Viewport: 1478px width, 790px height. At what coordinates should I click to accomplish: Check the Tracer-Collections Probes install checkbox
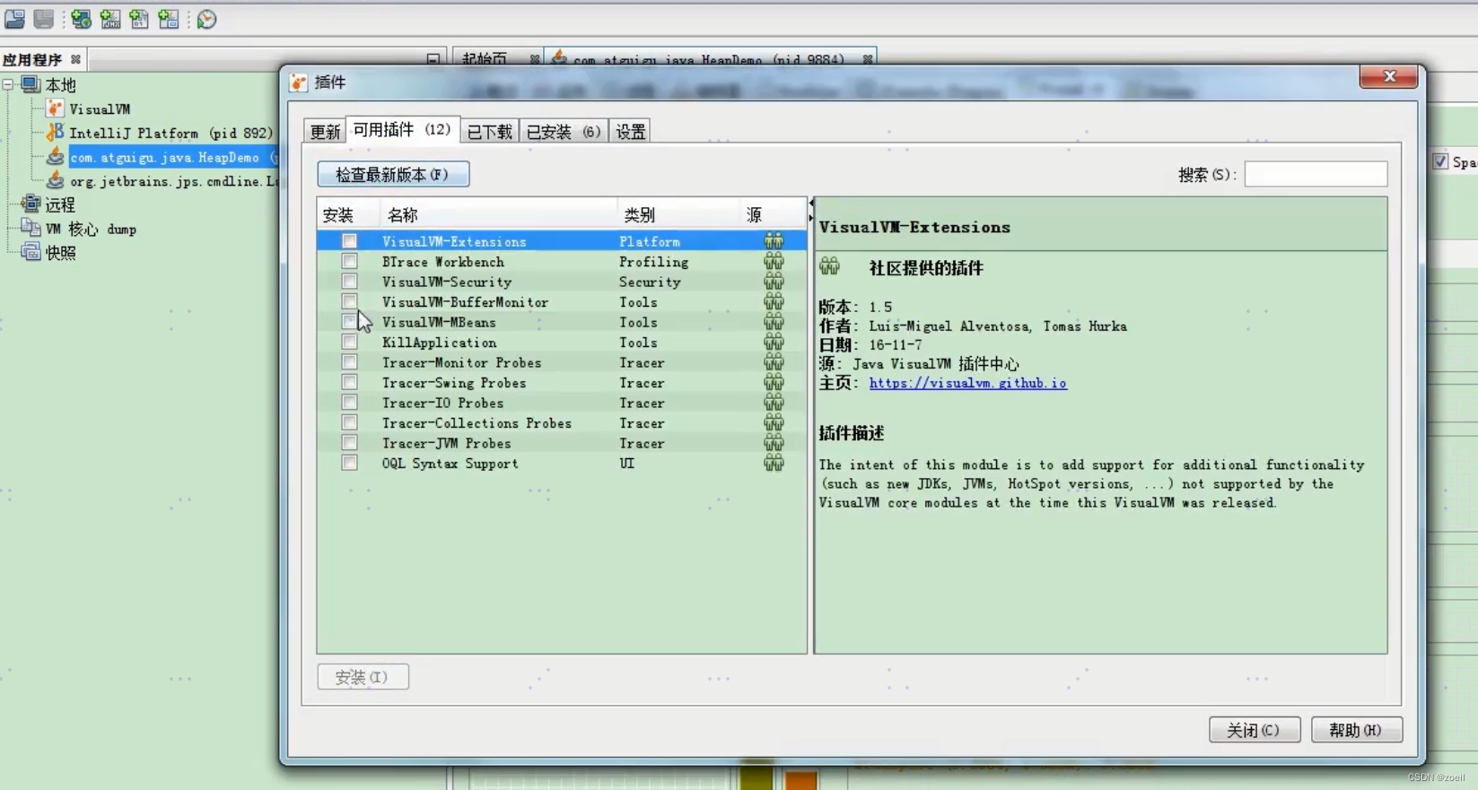coord(349,423)
